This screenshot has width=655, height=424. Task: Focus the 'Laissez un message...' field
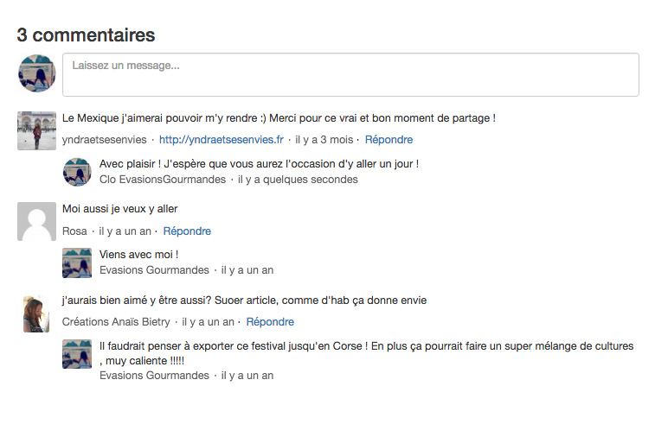click(x=351, y=74)
